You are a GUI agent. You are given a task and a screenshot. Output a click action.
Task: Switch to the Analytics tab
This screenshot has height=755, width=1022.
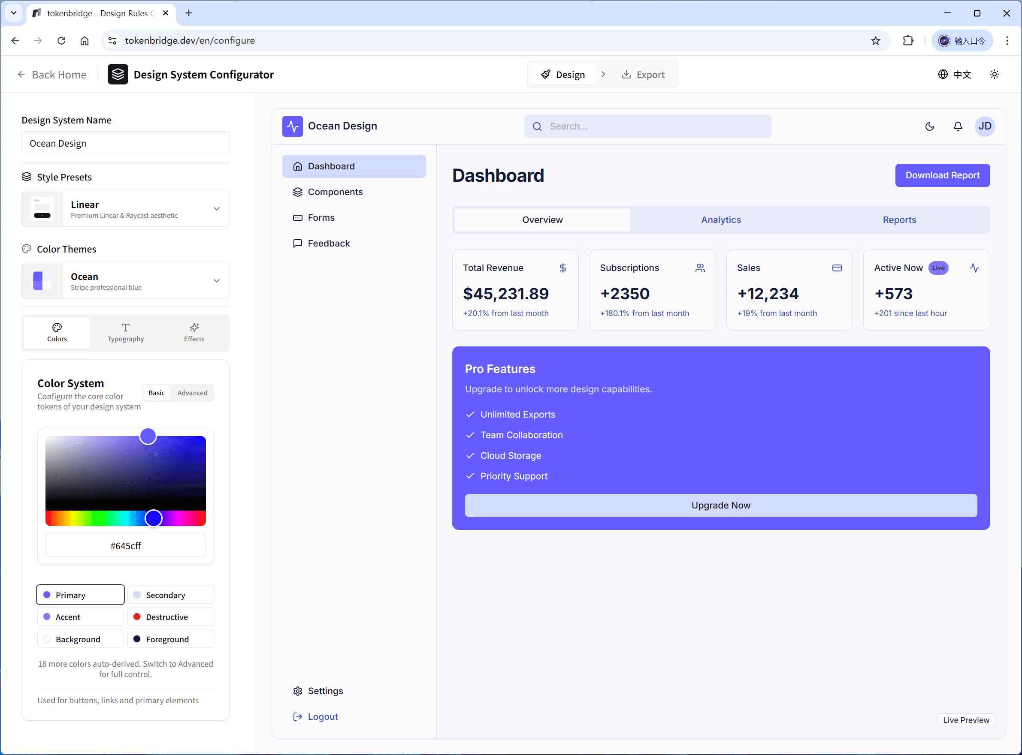coord(721,220)
